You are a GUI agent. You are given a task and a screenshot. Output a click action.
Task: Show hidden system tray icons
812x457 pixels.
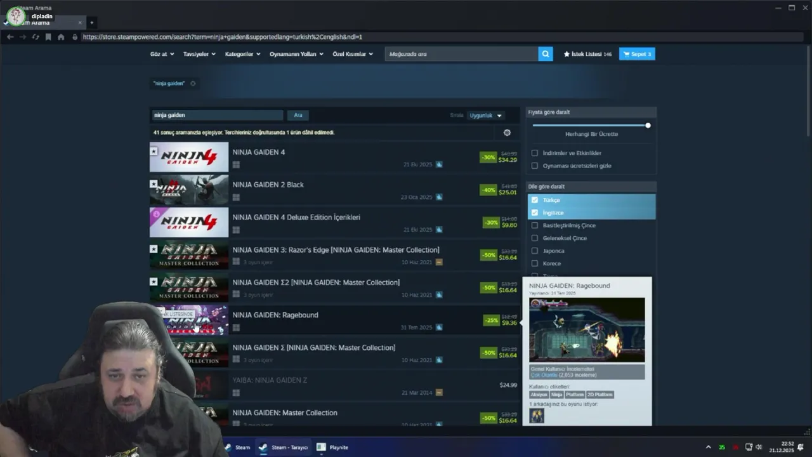[708, 447]
